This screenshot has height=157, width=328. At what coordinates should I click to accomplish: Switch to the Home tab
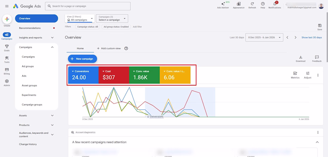[x=80, y=48]
